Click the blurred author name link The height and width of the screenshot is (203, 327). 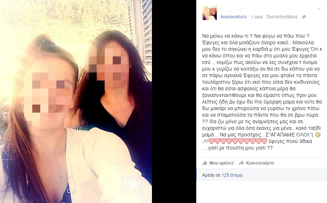[x=237, y=10]
